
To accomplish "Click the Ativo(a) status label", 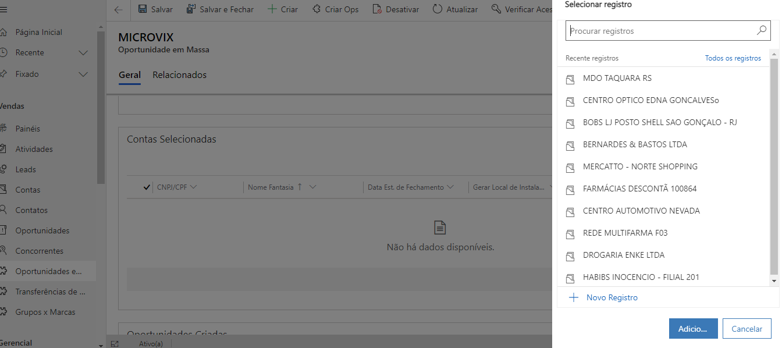I will 151,343.
